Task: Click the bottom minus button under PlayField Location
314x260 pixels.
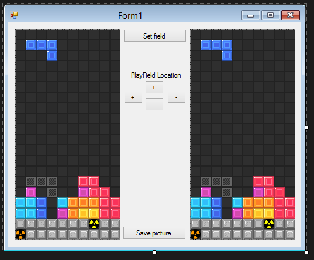Action: click(x=154, y=104)
